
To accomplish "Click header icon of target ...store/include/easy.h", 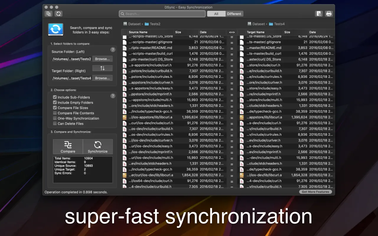I will click(x=242, y=88).
